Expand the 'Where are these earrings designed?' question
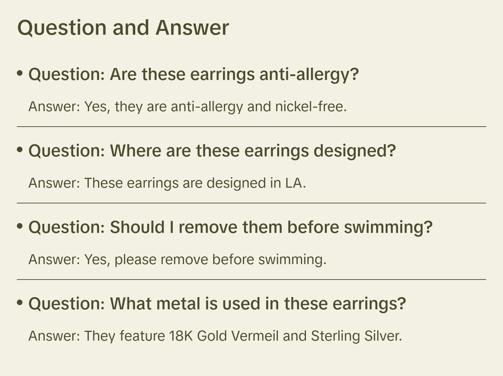 pos(212,151)
